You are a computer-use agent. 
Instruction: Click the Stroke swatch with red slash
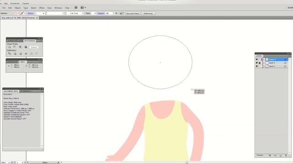point(22,13)
